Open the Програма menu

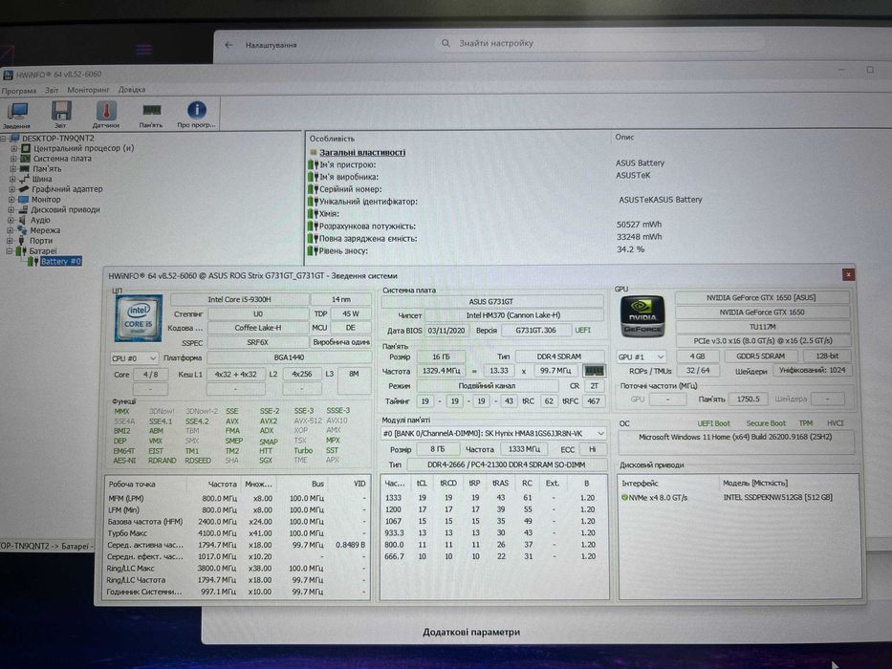(19, 91)
